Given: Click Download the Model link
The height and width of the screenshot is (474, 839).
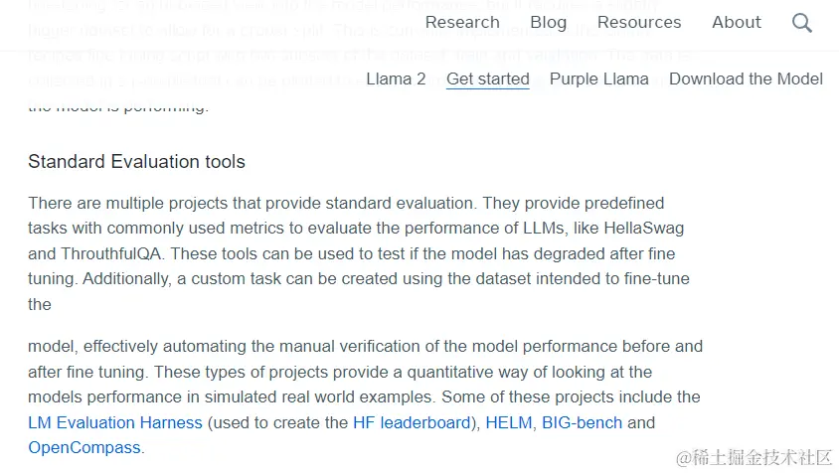Looking at the screenshot, I should coord(746,79).
